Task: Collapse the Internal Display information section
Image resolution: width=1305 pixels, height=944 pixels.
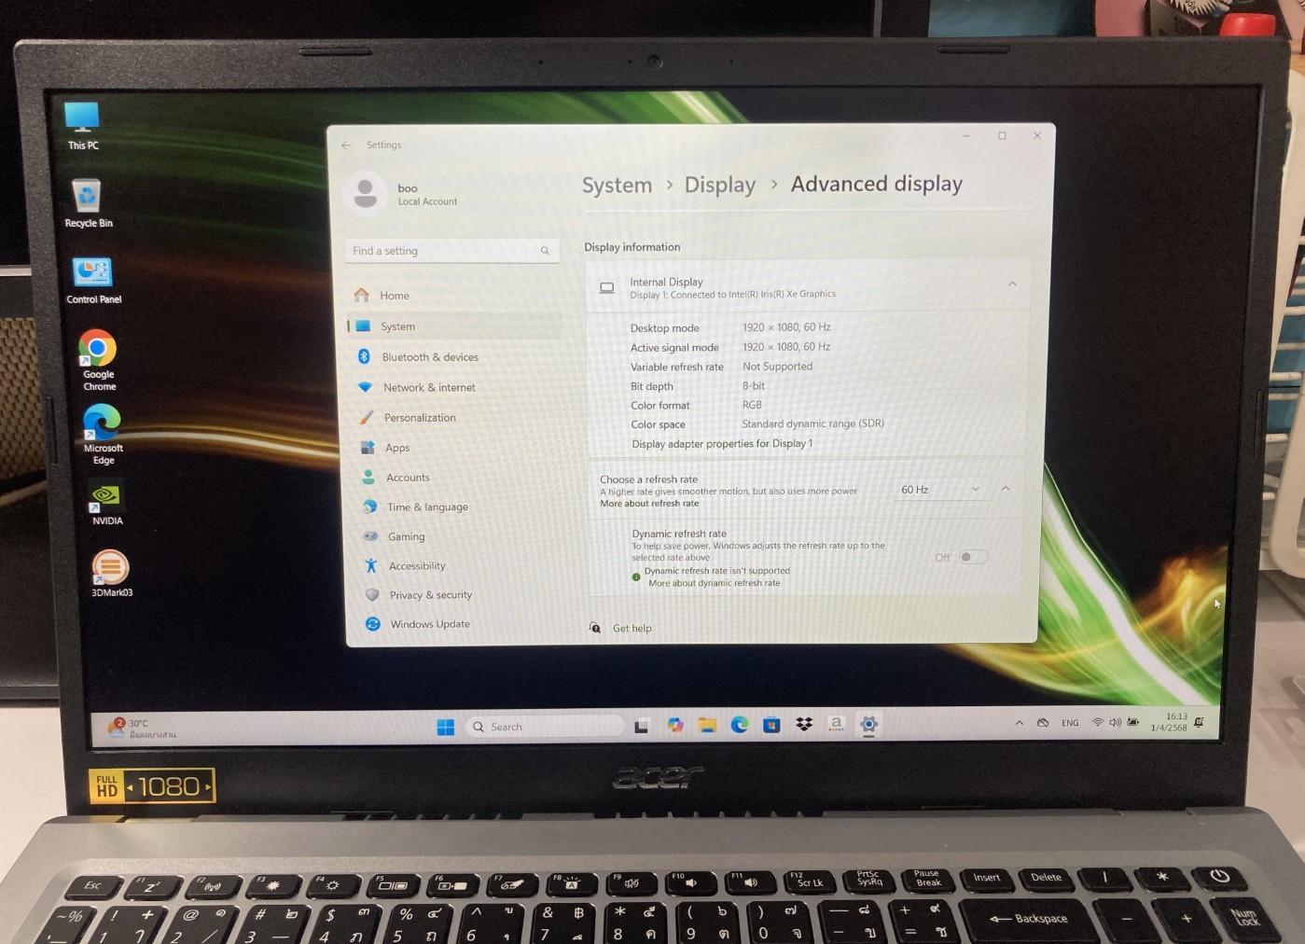Action: point(1012,285)
